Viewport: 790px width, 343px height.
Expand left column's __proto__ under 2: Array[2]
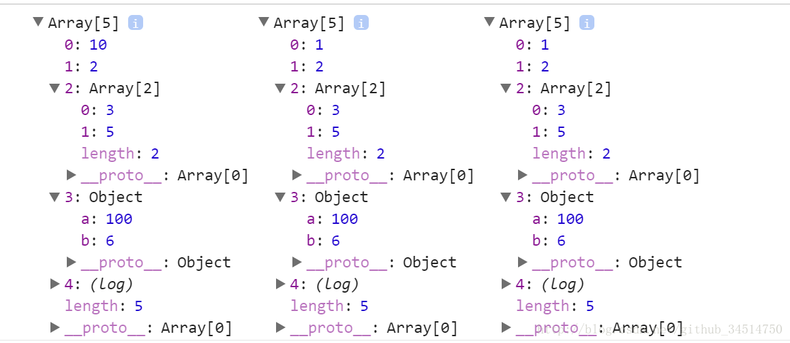pyautogui.click(x=72, y=174)
